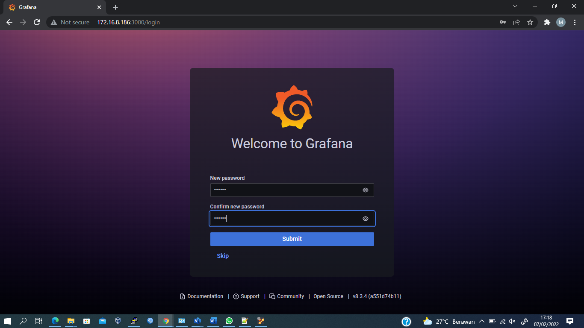Go back in browser history
The image size is (584, 328).
pyautogui.click(x=9, y=22)
